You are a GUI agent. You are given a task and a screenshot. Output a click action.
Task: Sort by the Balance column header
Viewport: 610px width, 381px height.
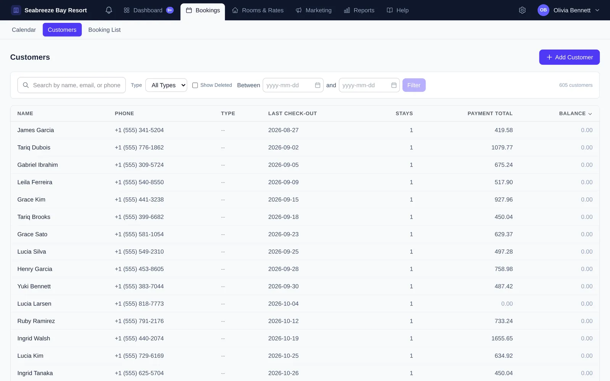coord(575,114)
